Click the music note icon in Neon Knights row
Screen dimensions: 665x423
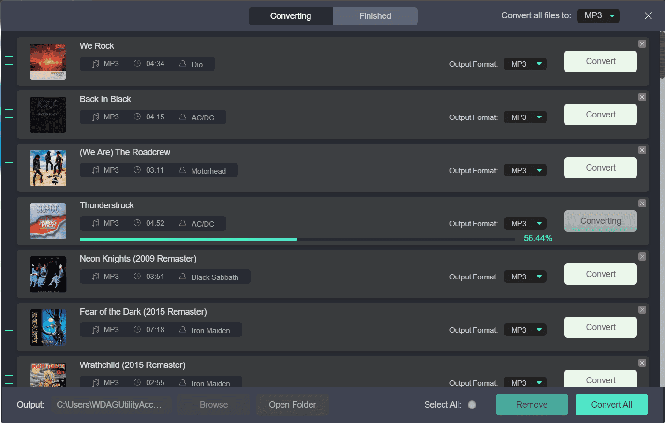point(95,277)
